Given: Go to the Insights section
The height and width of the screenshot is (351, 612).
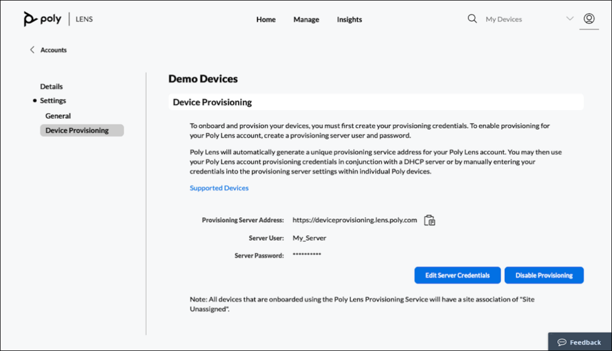Looking at the screenshot, I should pyautogui.click(x=349, y=19).
